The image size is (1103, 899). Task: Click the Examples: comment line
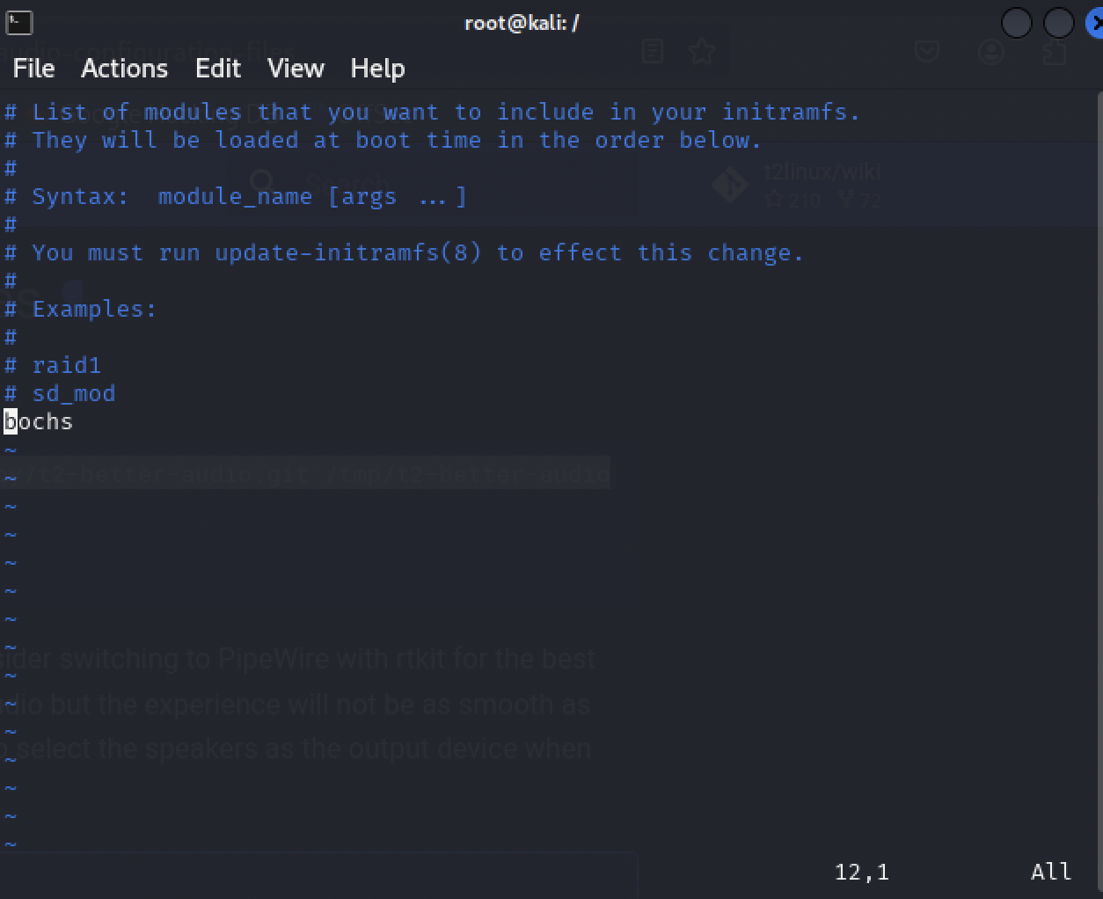[94, 310]
